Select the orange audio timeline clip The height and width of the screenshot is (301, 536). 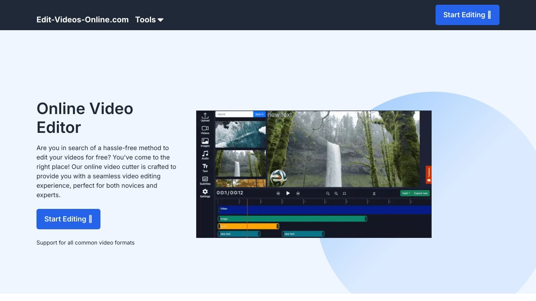pyautogui.click(x=248, y=226)
